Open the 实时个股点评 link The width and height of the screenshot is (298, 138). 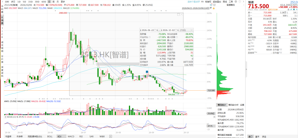tap(194, 2)
